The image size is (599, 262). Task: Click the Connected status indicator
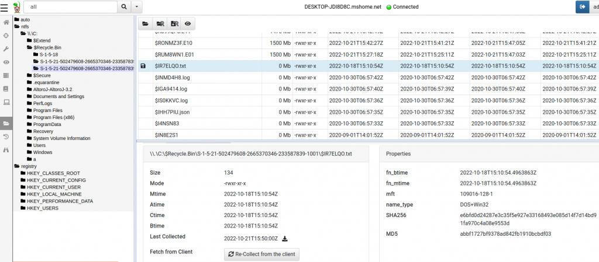pos(402,7)
